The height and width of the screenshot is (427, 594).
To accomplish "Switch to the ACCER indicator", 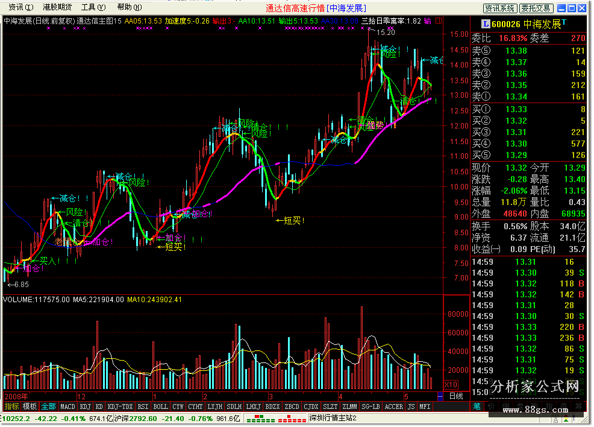I will (x=394, y=406).
